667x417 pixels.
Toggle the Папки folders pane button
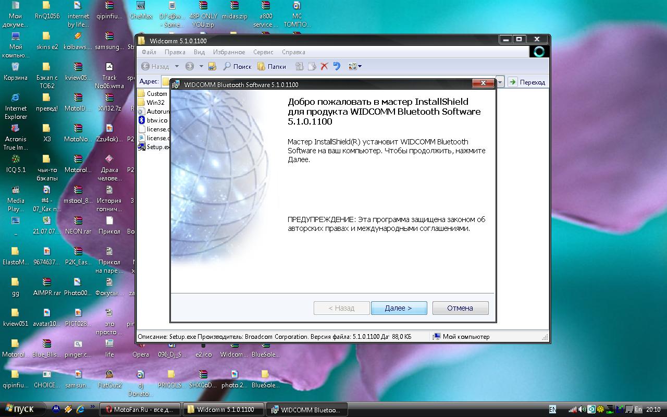coord(272,66)
